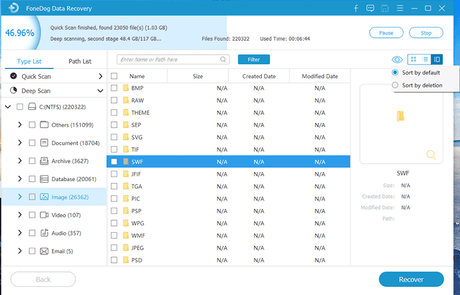The height and width of the screenshot is (295, 460).
Task: Switch to thumbnail grid view
Action: (413, 59)
